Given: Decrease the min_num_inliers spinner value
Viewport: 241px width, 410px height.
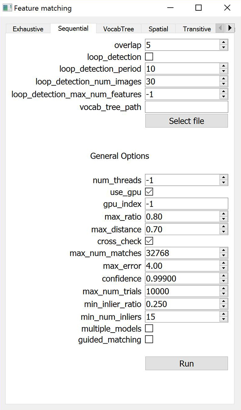Looking at the screenshot, I should point(224,319).
